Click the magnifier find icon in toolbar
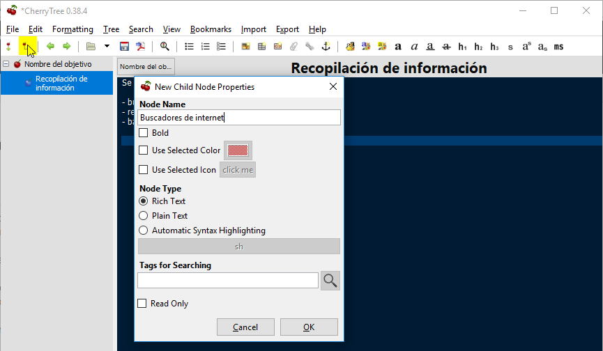Image resolution: width=603 pixels, height=351 pixels. pos(165,47)
